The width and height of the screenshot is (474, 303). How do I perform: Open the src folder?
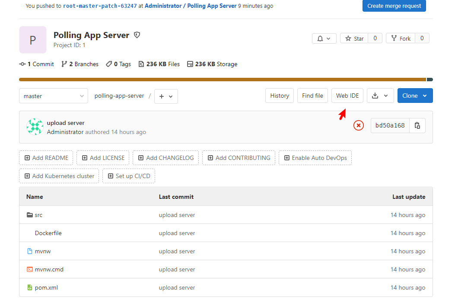(x=38, y=215)
